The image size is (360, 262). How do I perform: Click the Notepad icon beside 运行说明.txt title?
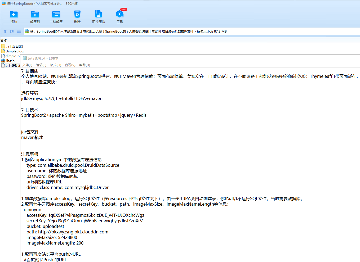tap(25, 58)
